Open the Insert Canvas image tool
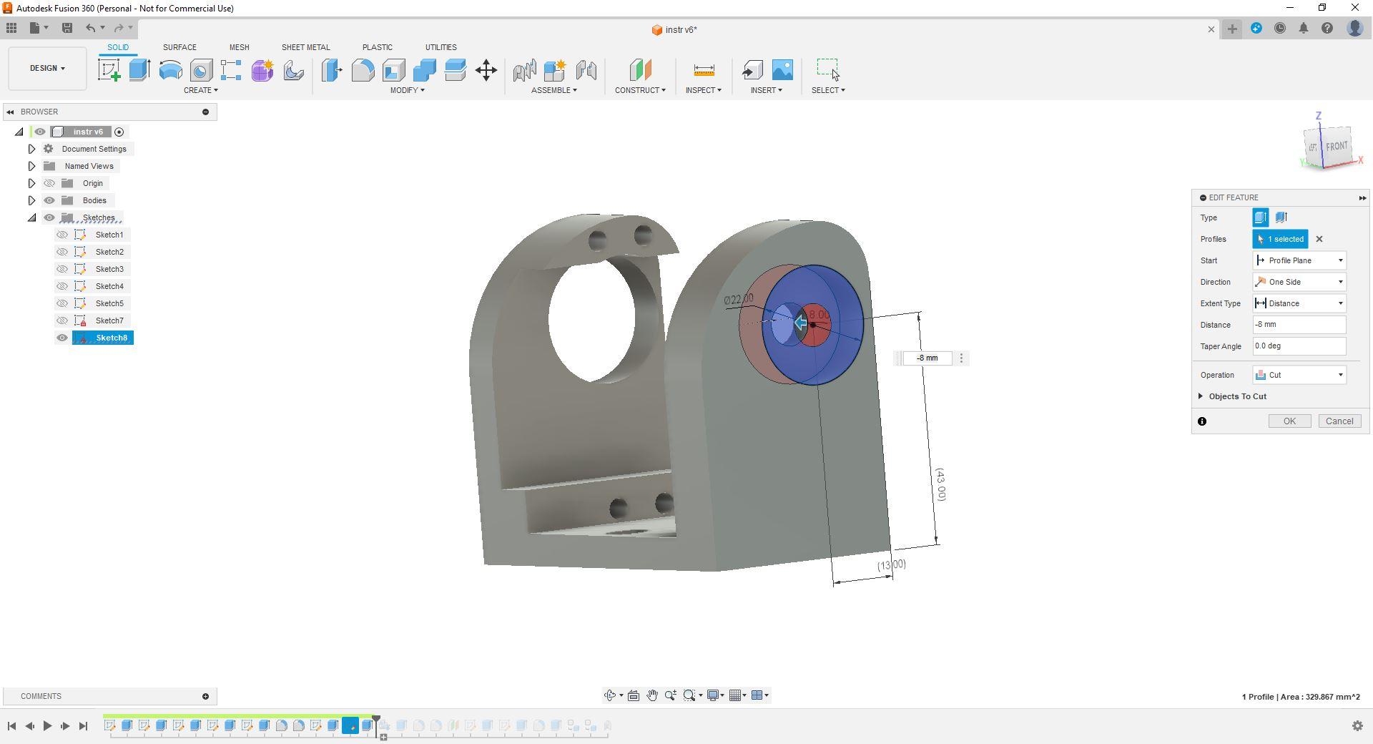Screen dimensions: 1373x744 click(x=783, y=70)
